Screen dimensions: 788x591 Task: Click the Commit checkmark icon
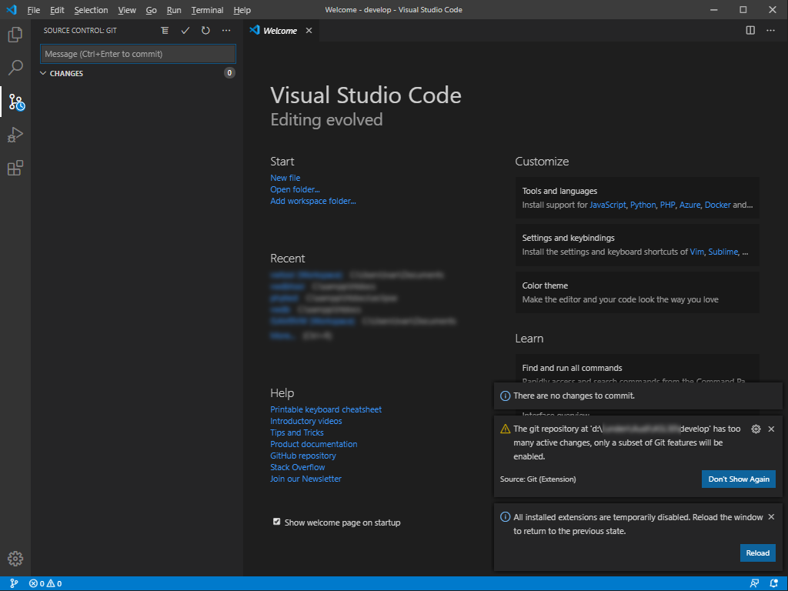pyautogui.click(x=185, y=31)
